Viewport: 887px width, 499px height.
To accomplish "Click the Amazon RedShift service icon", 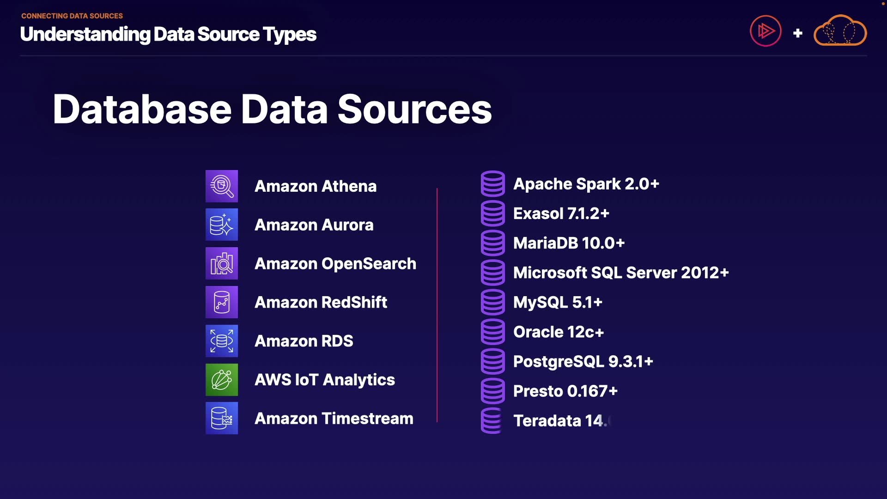I will pos(222,302).
